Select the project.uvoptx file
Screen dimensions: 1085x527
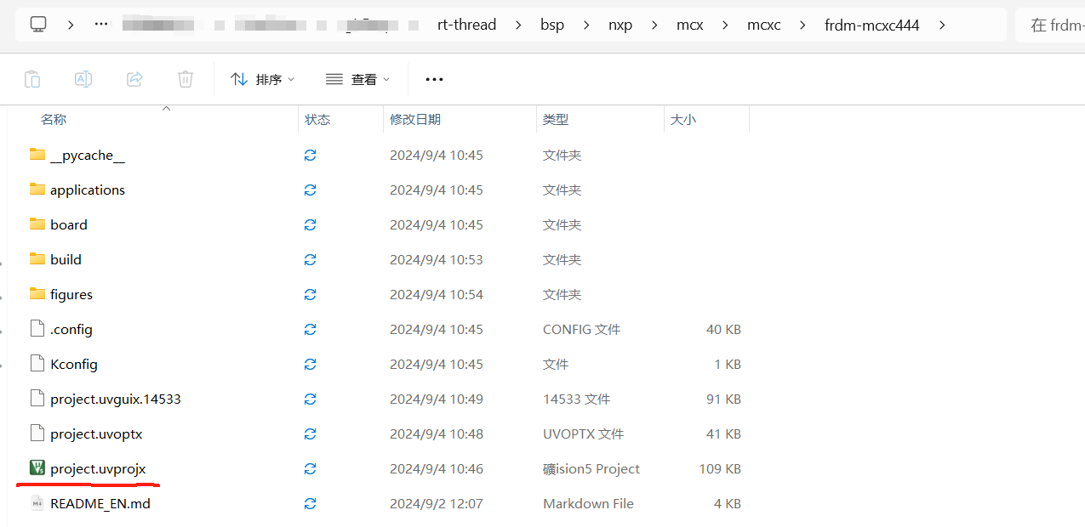96,433
